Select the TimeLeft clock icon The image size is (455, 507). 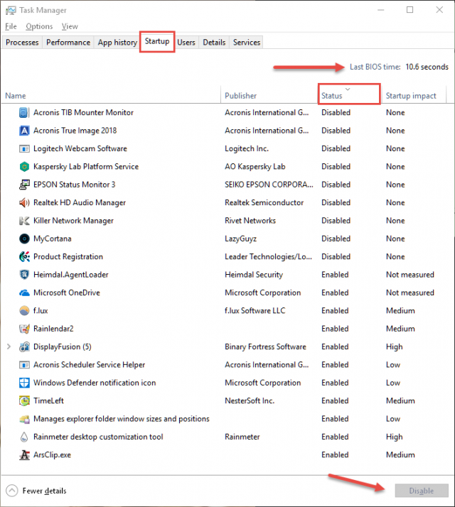(x=24, y=401)
